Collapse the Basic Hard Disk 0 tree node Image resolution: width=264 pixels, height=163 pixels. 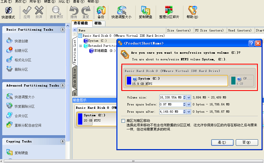(x=80, y=36)
